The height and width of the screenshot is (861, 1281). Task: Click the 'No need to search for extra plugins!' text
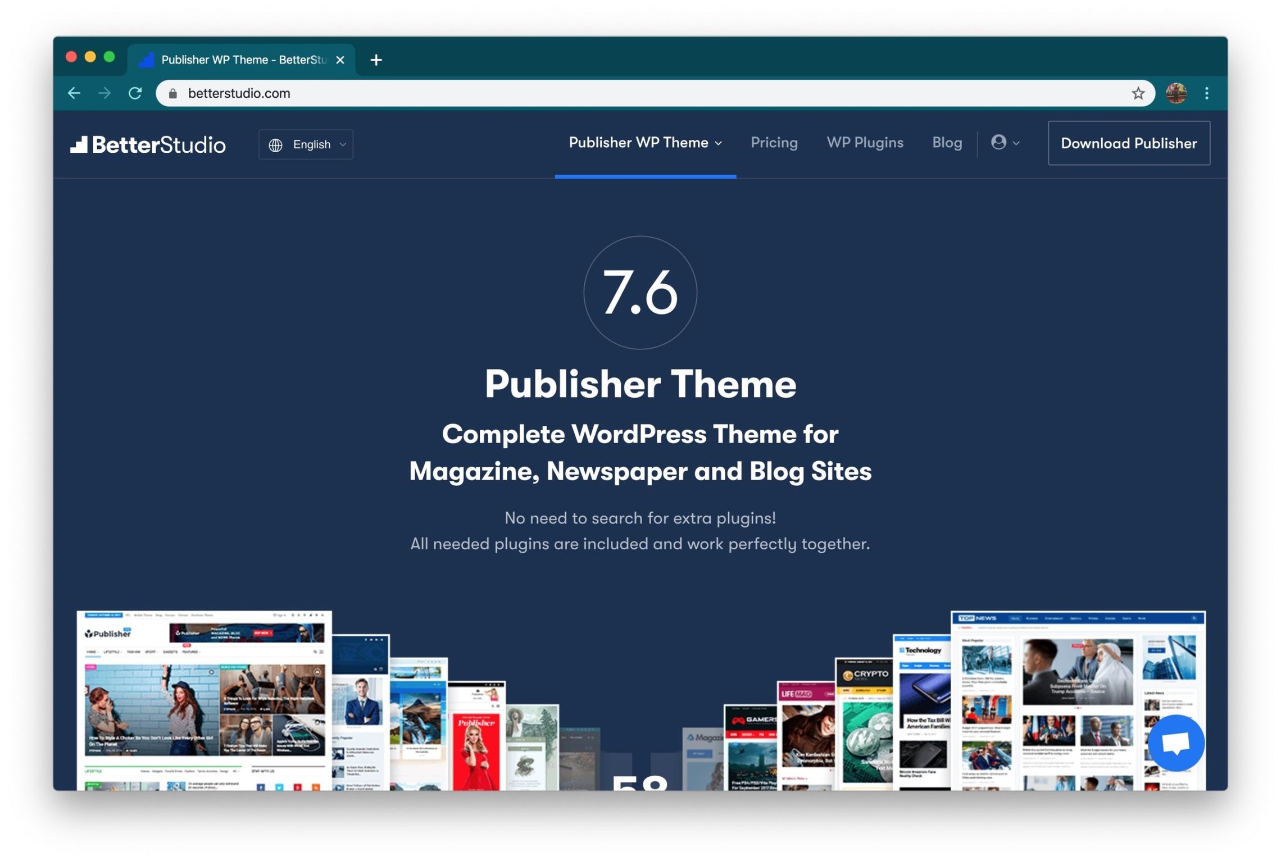pos(640,518)
